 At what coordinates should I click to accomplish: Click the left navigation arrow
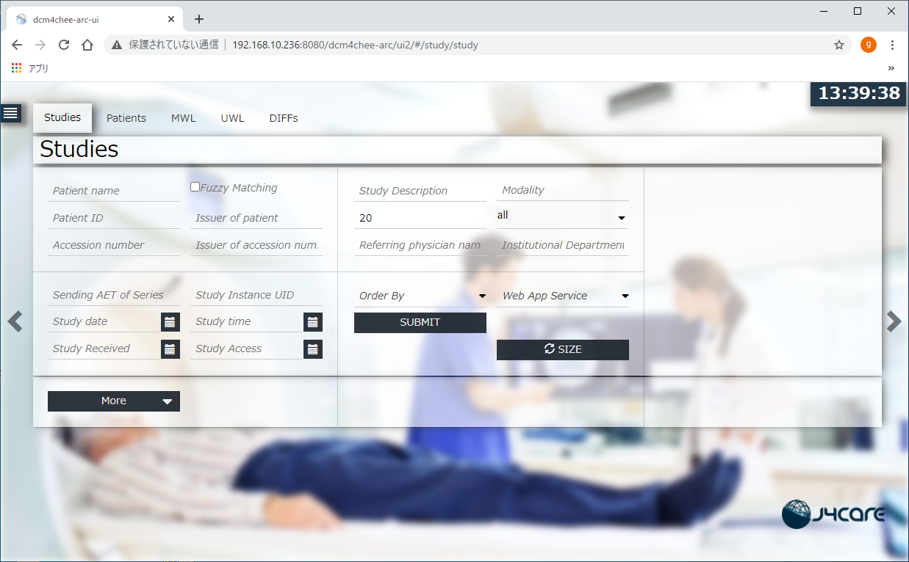tap(15, 321)
